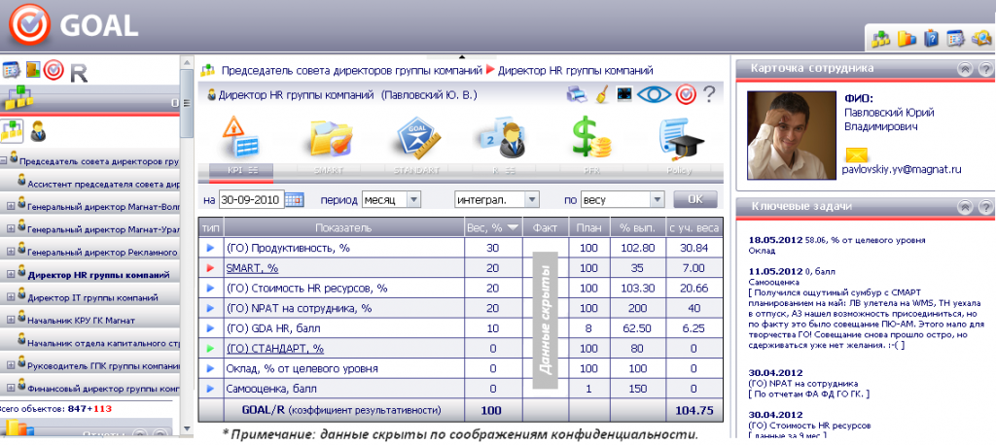The width and height of the screenshot is (996, 445).
Task: Click the date field 30-09-2010
Action: pos(251,199)
